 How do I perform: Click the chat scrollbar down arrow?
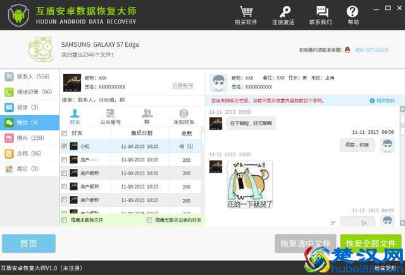(x=402, y=223)
